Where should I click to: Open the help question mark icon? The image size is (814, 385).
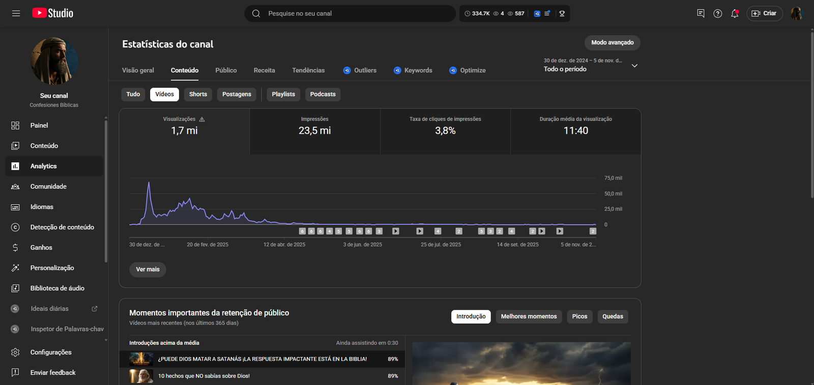tap(717, 14)
